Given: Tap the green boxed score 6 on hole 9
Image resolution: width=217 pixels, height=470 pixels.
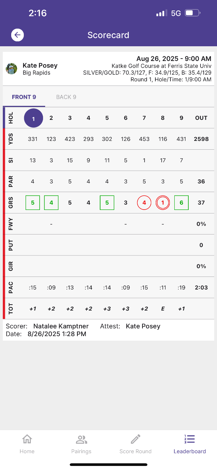Looking at the screenshot, I should (181, 203).
